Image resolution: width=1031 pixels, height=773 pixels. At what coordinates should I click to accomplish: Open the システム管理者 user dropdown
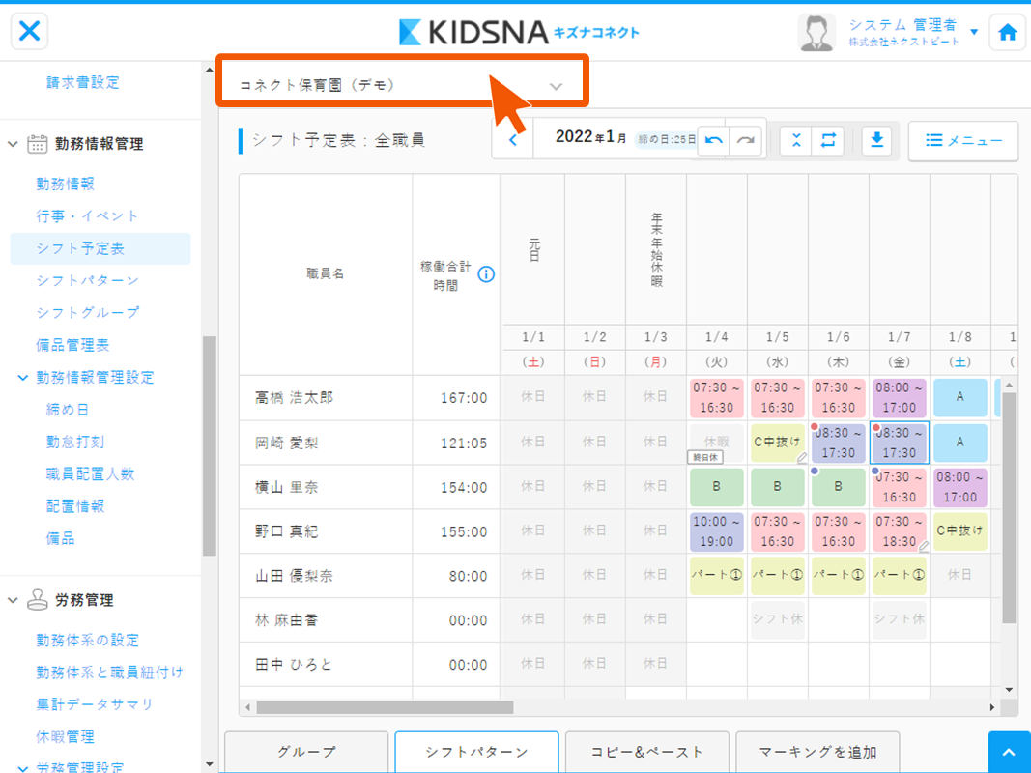973,32
